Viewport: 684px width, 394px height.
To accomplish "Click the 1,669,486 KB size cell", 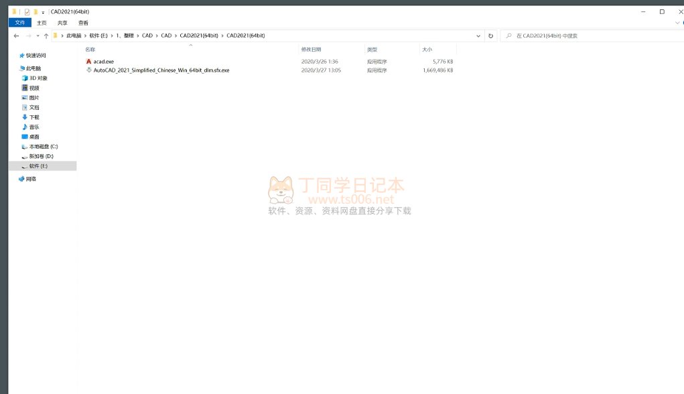I will click(438, 70).
